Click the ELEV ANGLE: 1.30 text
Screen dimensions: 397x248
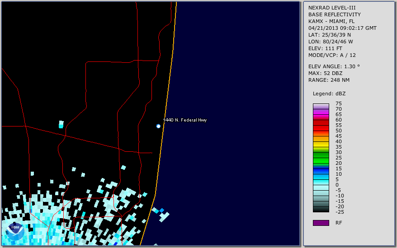point(334,66)
